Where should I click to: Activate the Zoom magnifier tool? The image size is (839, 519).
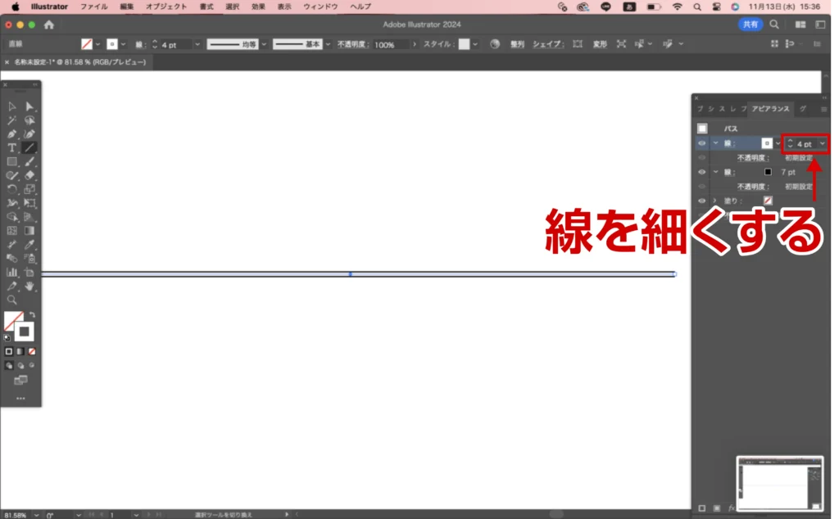click(x=12, y=300)
